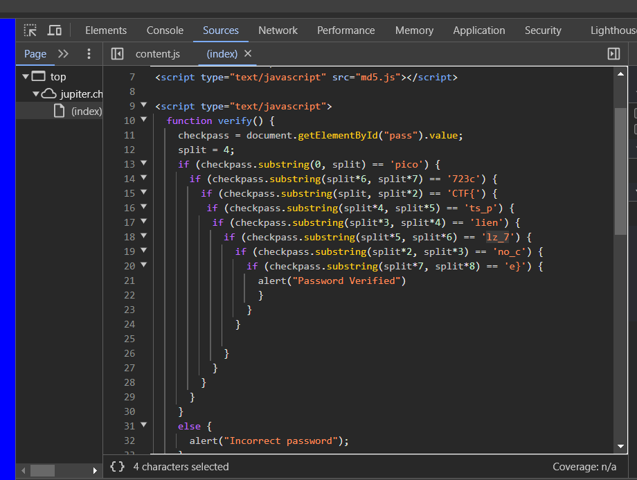
Task: Click line number 18 to set breakpoint
Action: [x=129, y=237]
